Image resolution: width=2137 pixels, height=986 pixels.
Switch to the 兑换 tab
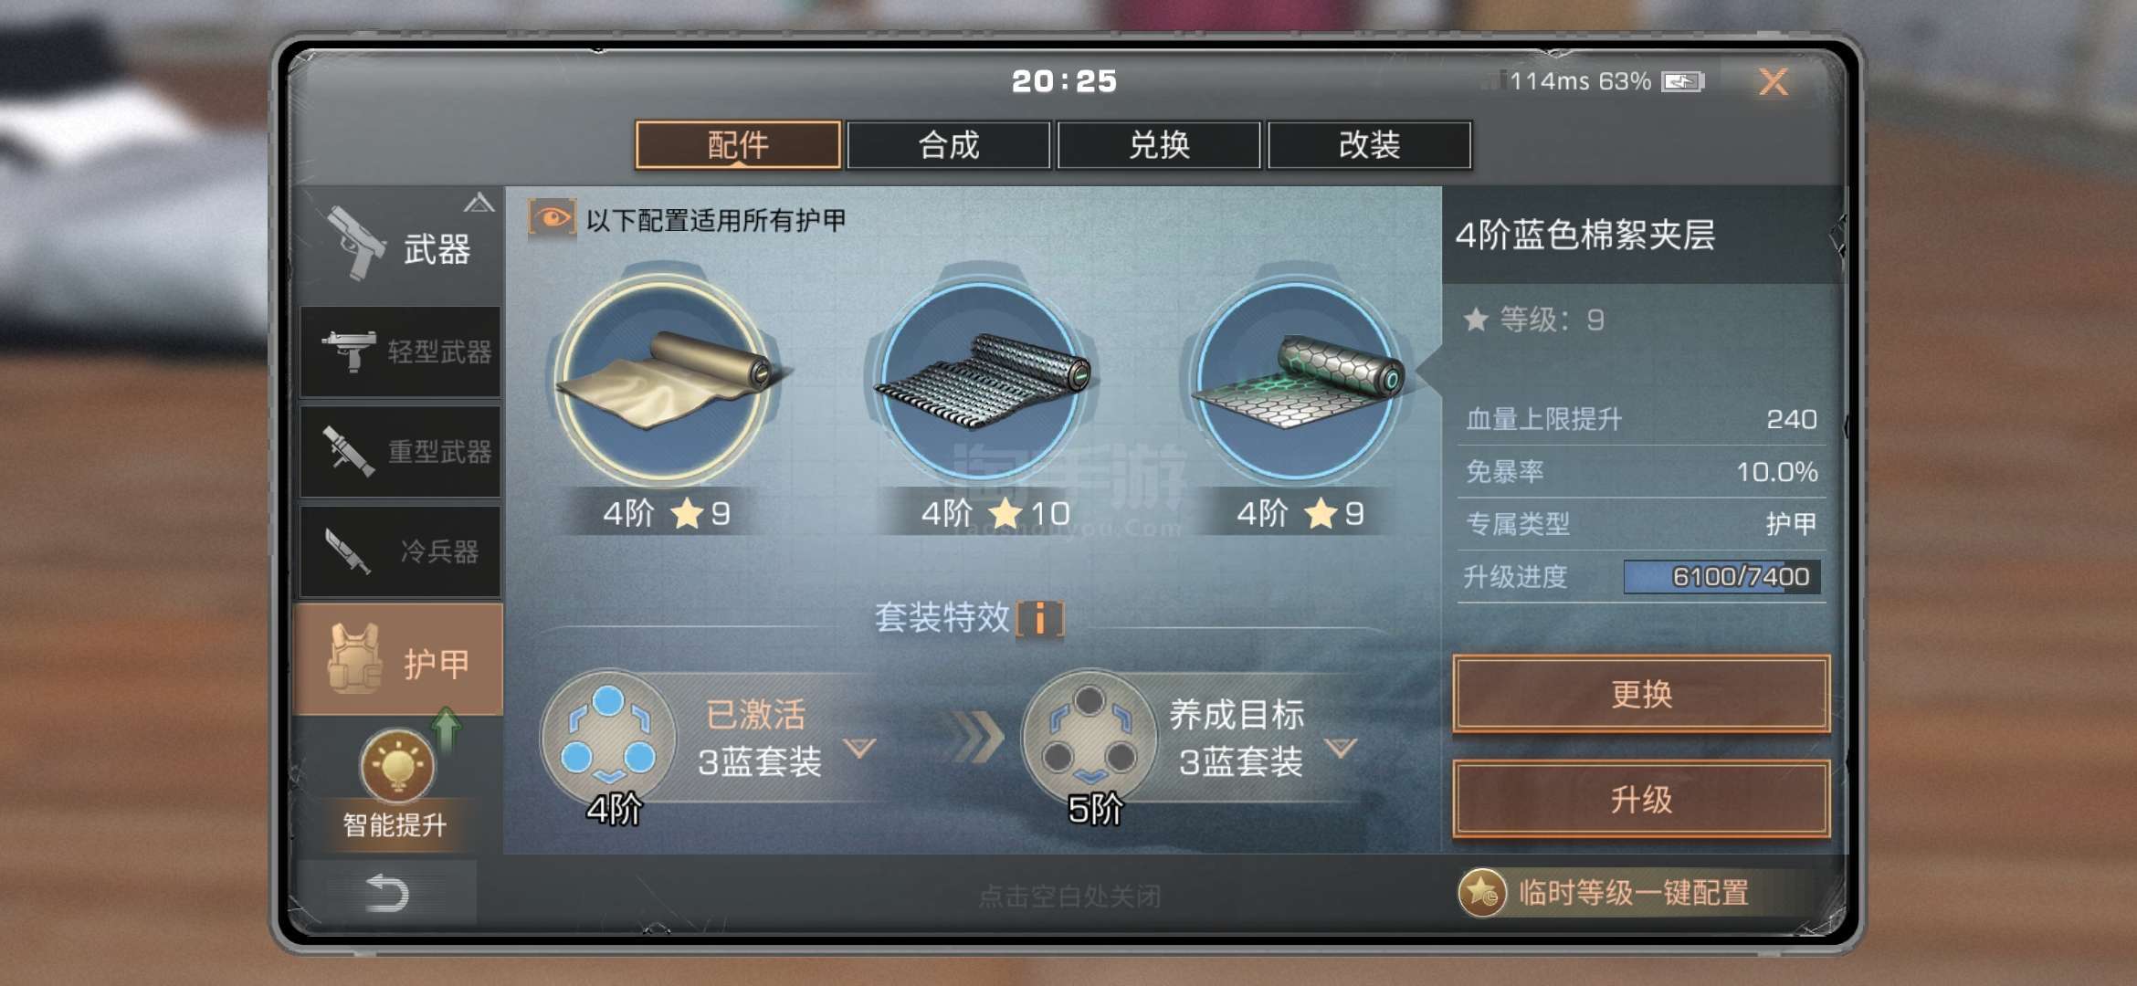click(x=1159, y=145)
